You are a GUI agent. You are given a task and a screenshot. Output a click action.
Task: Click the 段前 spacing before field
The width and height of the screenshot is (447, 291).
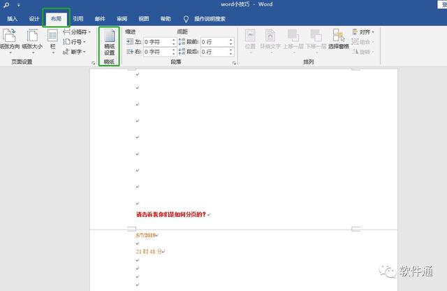tap(217, 42)
